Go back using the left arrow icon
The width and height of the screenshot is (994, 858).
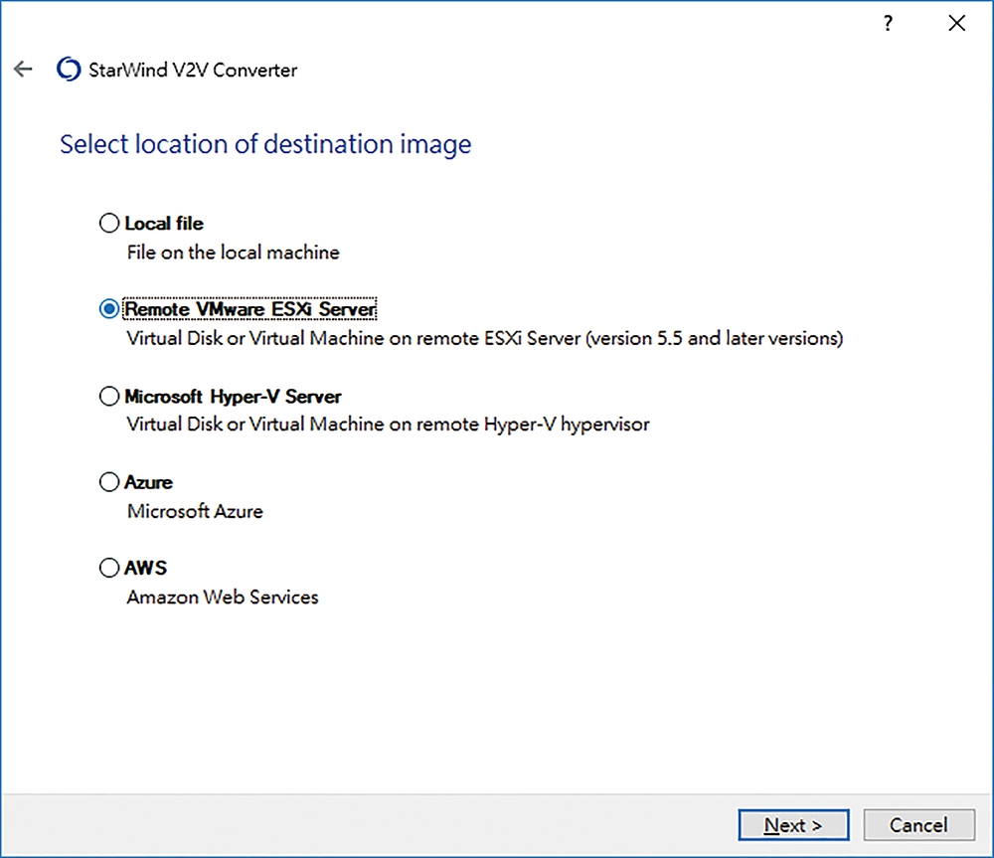(23, 69)
